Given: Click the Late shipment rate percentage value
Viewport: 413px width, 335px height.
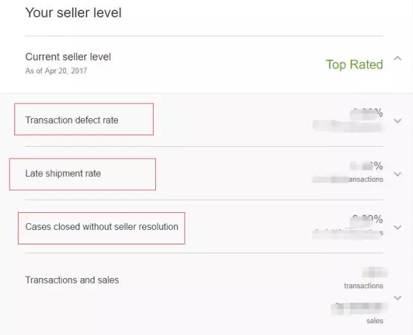Looking at the screenshot, I should [367, 166].
